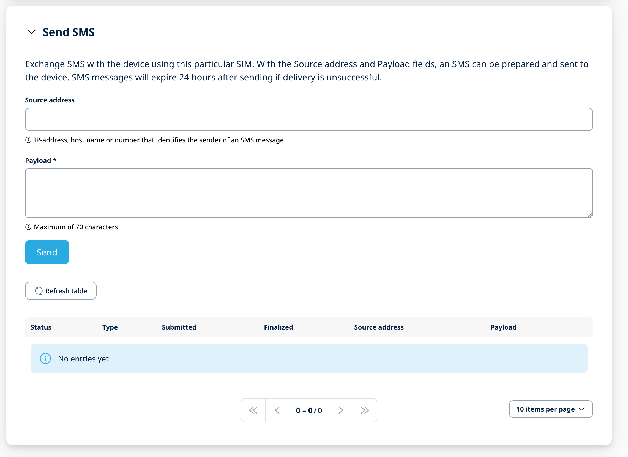Viewport: 628px width, 457px height.
Task: Click the info icon beside IP-address hint
Action: click(x=28, y=140)
